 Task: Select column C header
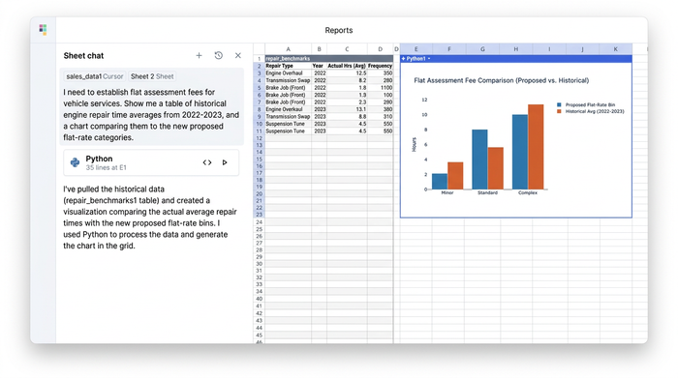point(347,49)
